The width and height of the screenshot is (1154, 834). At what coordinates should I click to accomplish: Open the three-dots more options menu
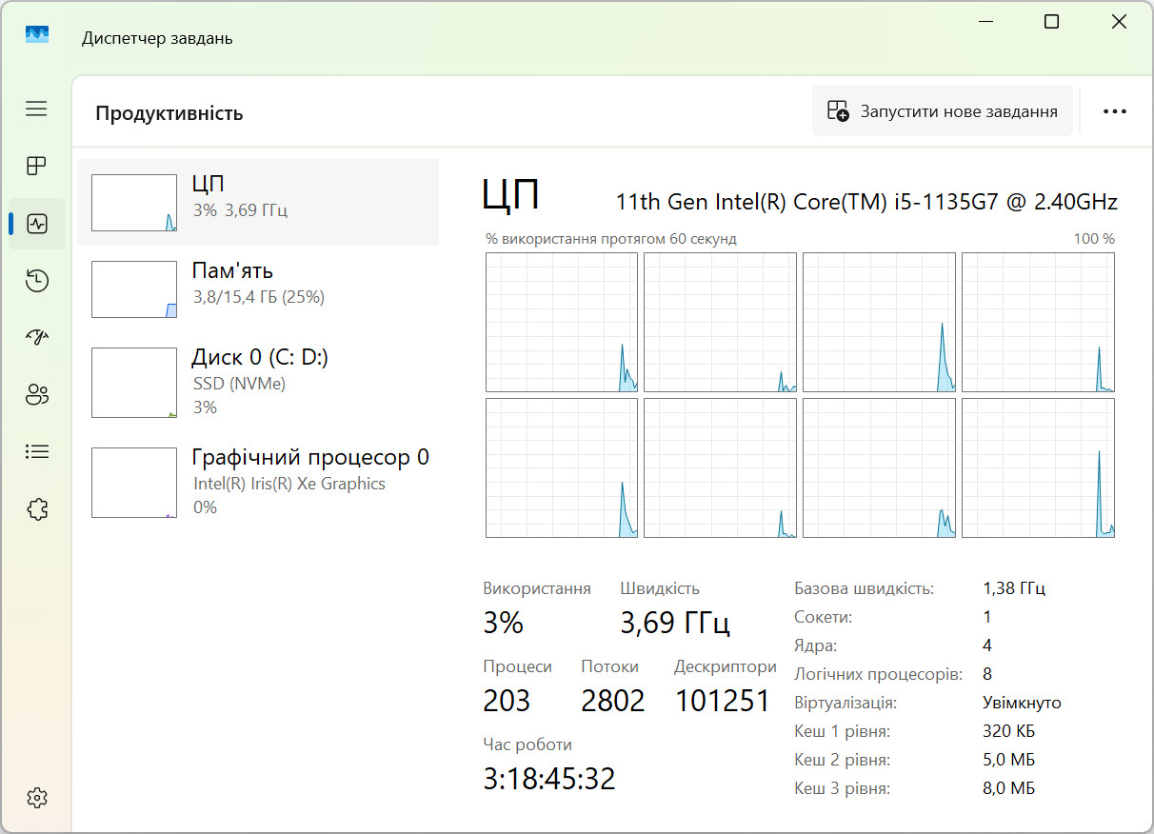[1115, 111]
